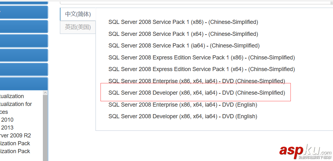Image resolution: width=333 pixels, height=161 pixels.
Task: Click the sidebar list scroll-up arrow
Action: click(45, 93)
